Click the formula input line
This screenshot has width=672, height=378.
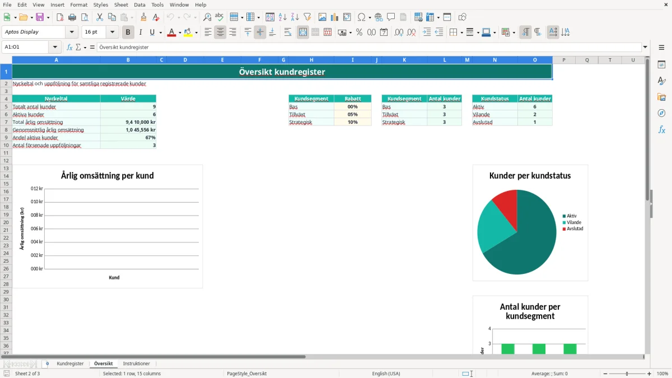[x=369, y=47]
